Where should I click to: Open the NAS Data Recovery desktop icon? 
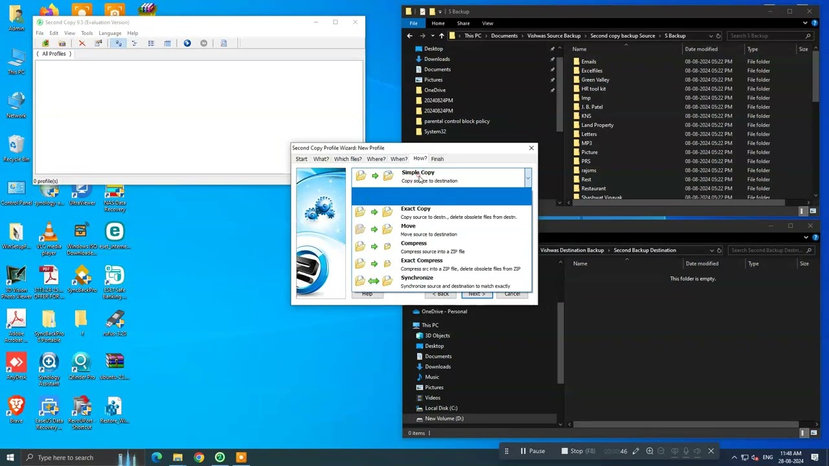[x=115, y=197]
